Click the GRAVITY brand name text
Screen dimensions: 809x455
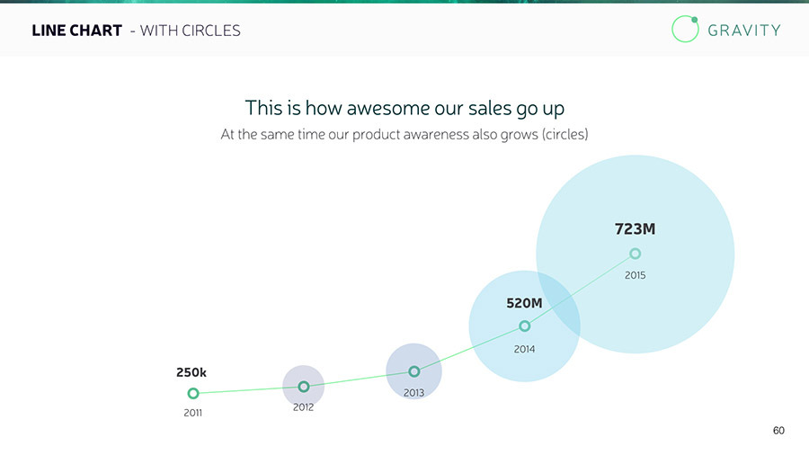(x=744, y=30)
